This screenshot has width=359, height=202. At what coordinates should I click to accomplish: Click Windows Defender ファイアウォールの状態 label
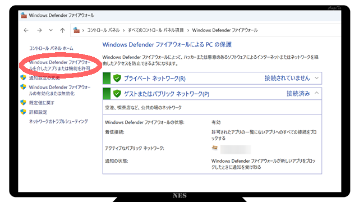145,122
